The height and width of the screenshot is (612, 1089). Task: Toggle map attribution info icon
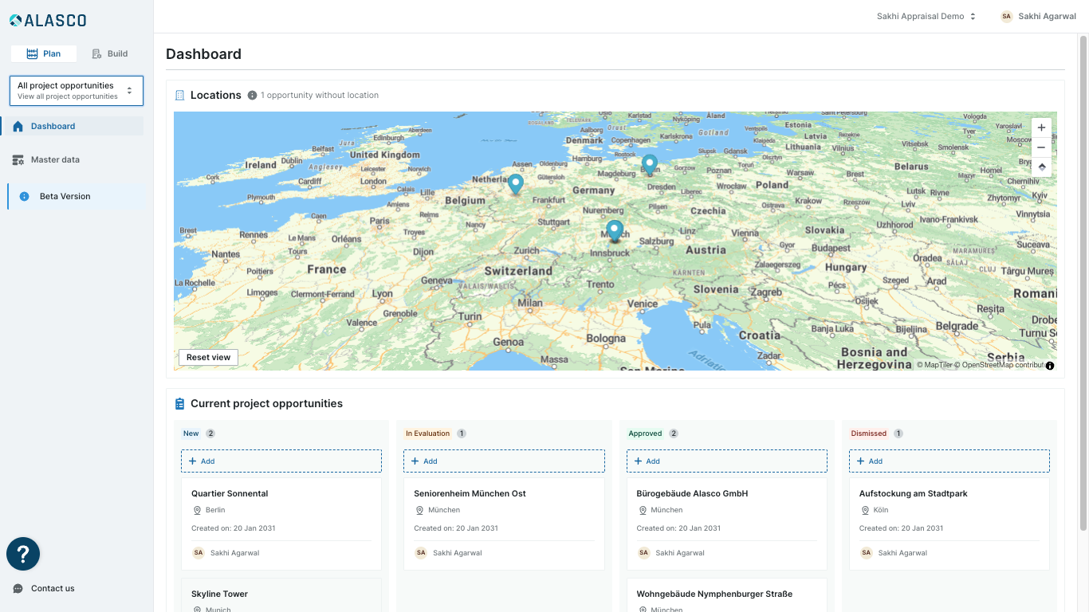[x=1050, y=366]
